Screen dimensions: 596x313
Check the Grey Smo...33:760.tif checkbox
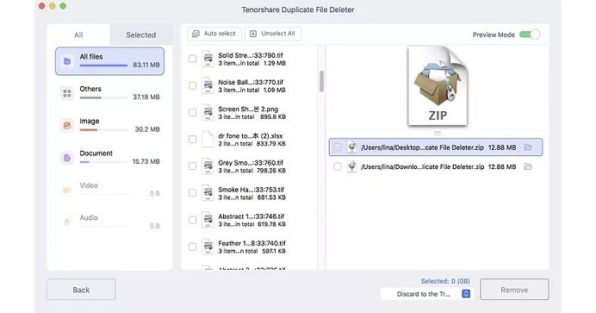193,166
